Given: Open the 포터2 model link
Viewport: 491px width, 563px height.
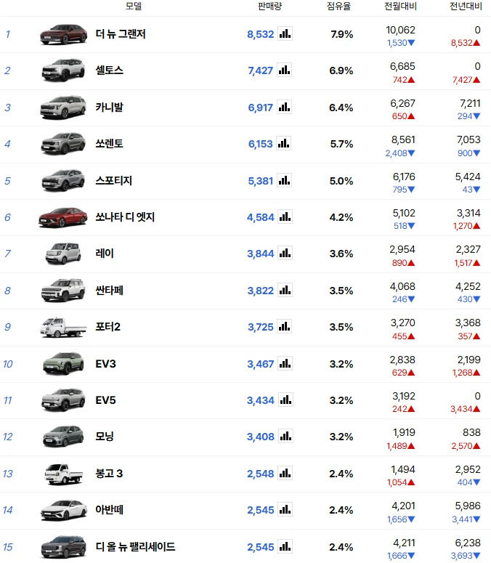Looking at the screenshot, I should click(108, 327).
